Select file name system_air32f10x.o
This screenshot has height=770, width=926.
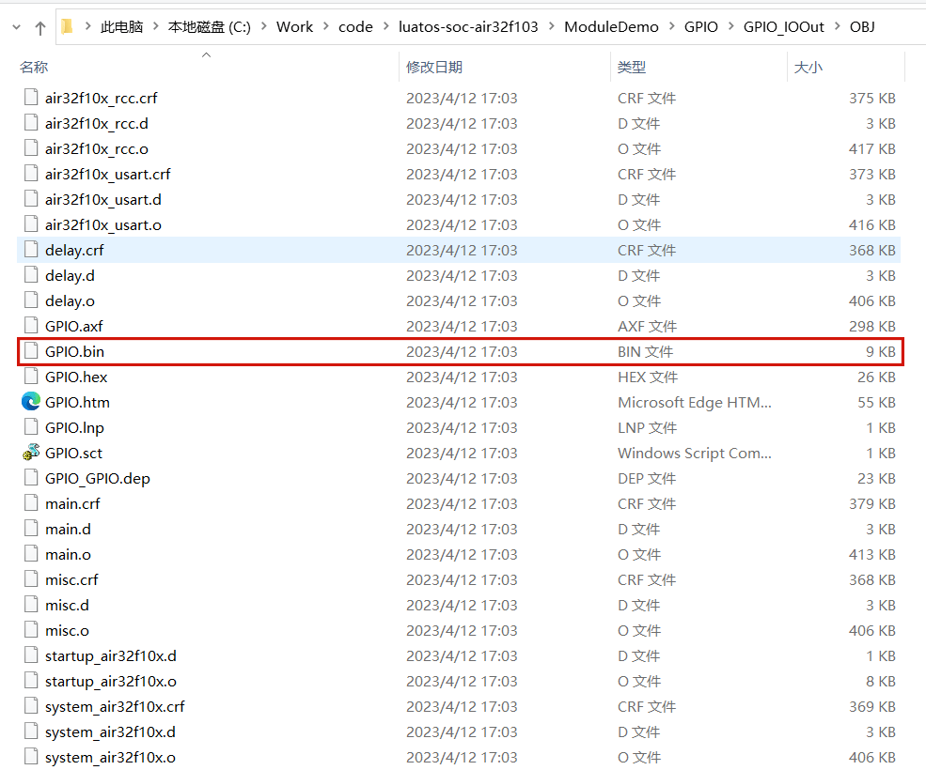110,758
